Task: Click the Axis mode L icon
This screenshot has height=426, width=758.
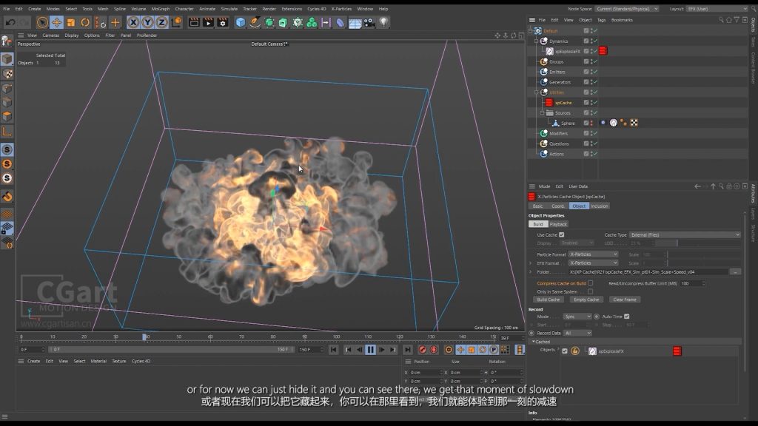Action: [7, 132]
